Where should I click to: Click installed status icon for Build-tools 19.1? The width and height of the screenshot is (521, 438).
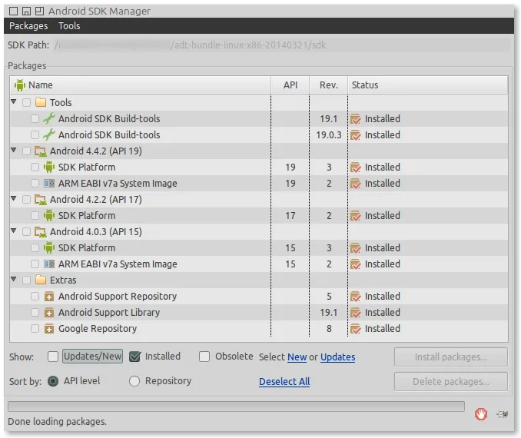(x=355, y=118)
